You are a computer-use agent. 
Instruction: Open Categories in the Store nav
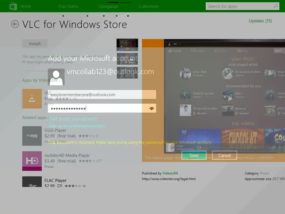109,6
